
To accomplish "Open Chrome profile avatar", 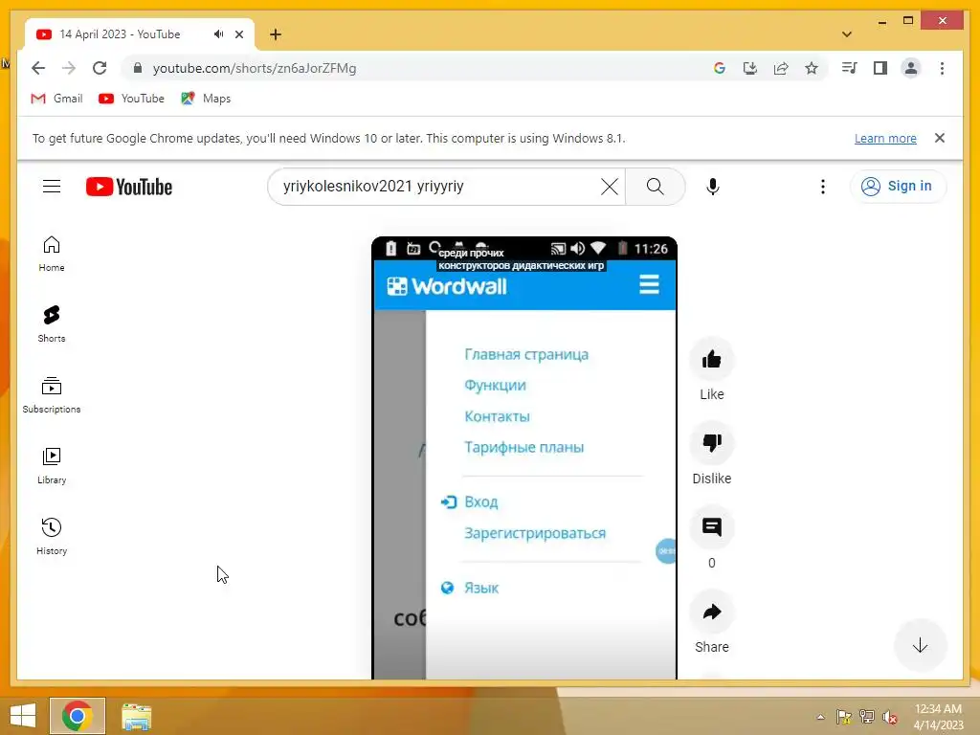I will coord(911,68).
